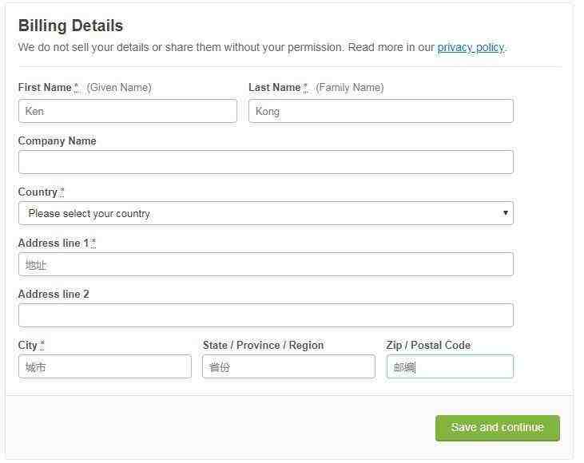
Task: Click the Address line 2 label
Action: click(x=54, y=294)
